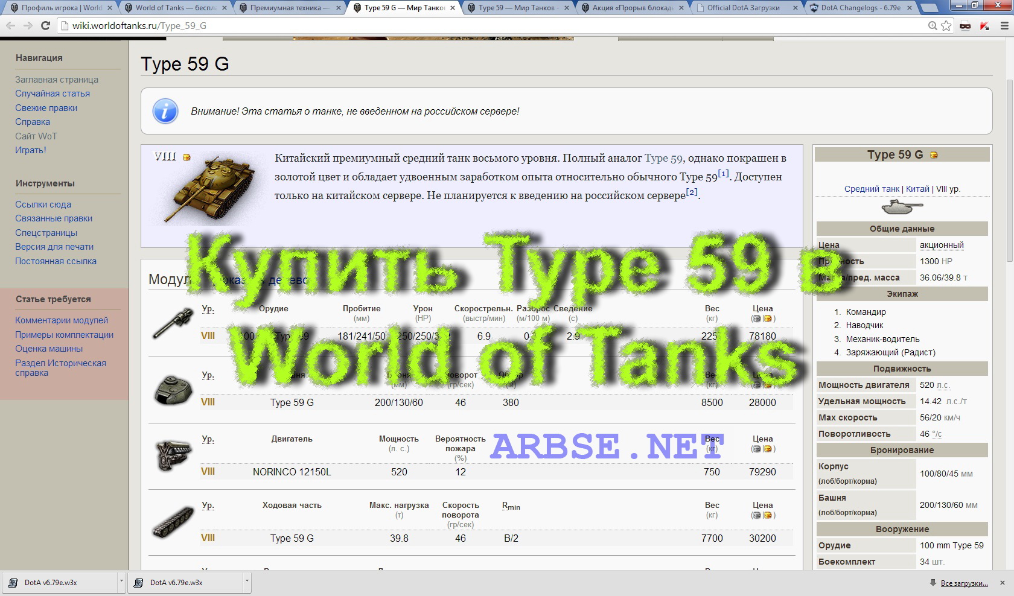
Task: Close the 'Премиумная техника' tab
Action: [x=338, y=8]
